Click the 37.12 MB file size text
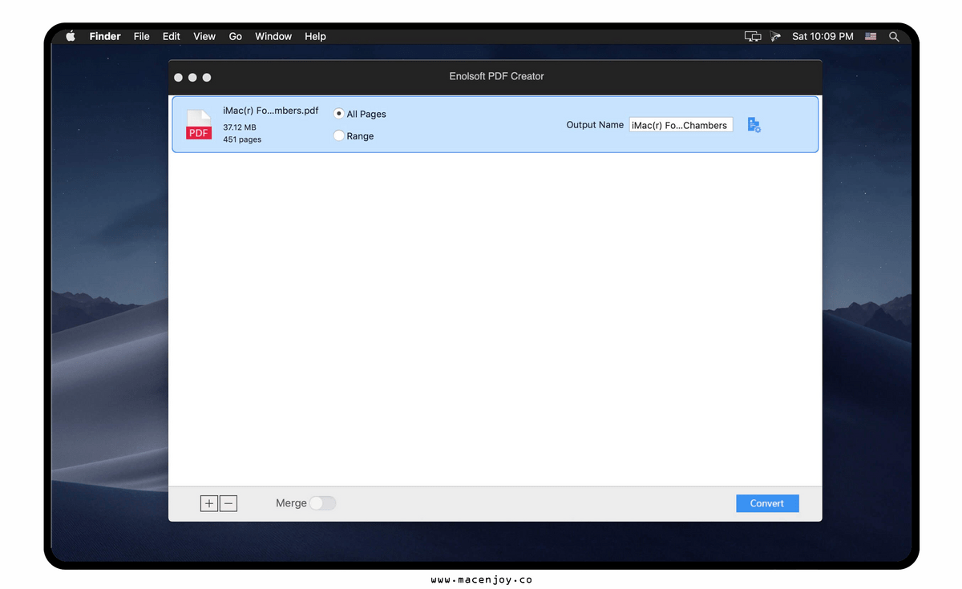Screen dimensions: 962x589 pos(240,127)
